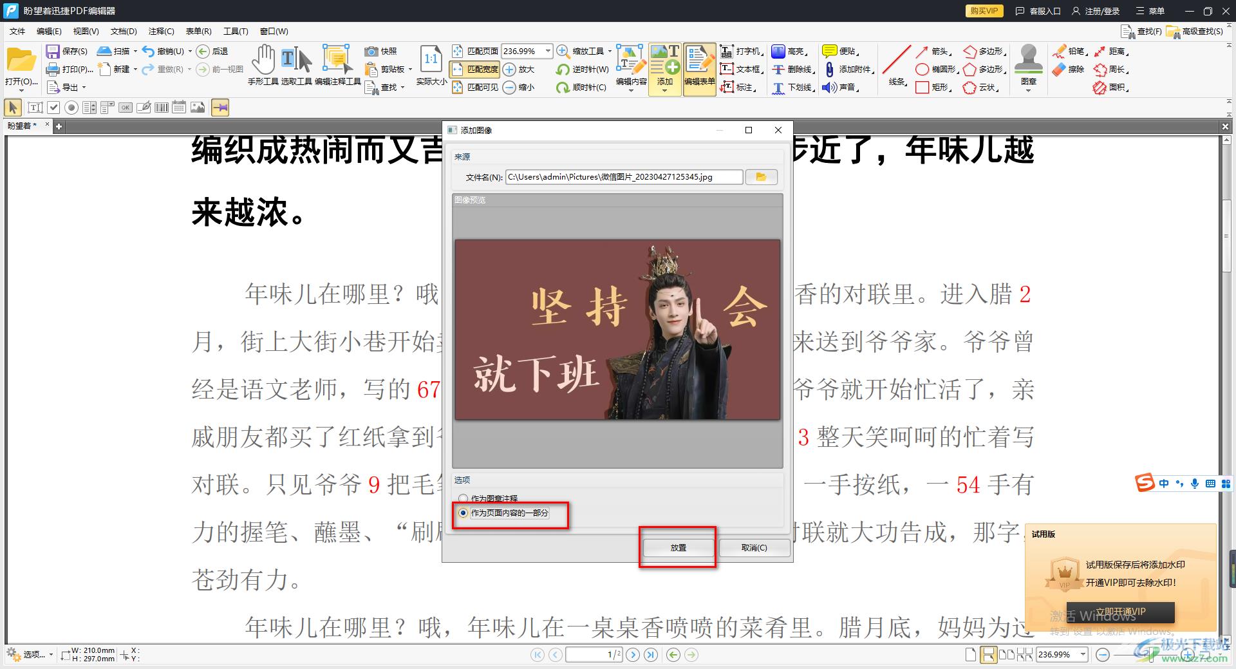The image size is (1236, 669).
Task: Choose the Edit Annotation tool (编辑注释工具)
Action: 337,65
